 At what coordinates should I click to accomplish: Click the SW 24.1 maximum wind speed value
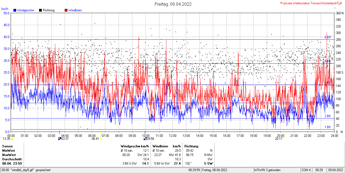point(143,155)
